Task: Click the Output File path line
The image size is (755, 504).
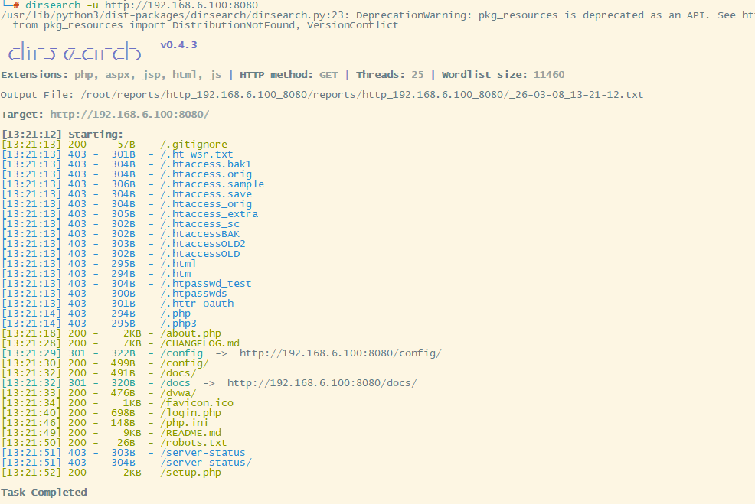Action: 322,95
